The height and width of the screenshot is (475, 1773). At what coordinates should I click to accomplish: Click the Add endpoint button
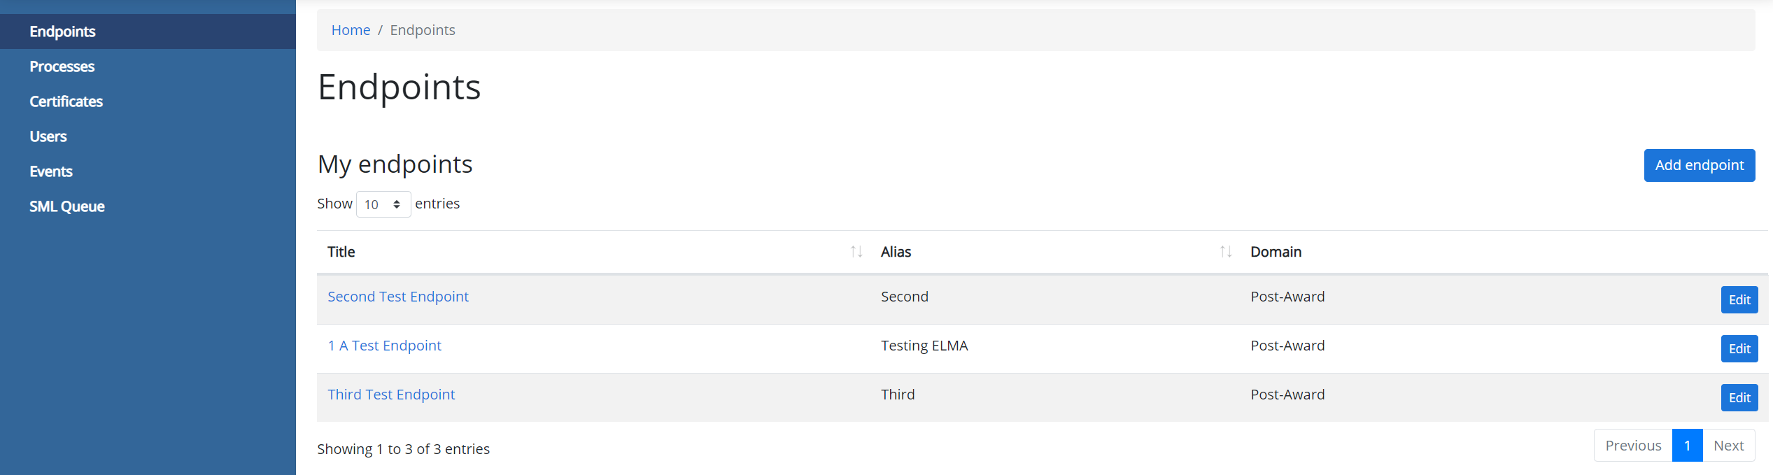[x=1699, y=165]
